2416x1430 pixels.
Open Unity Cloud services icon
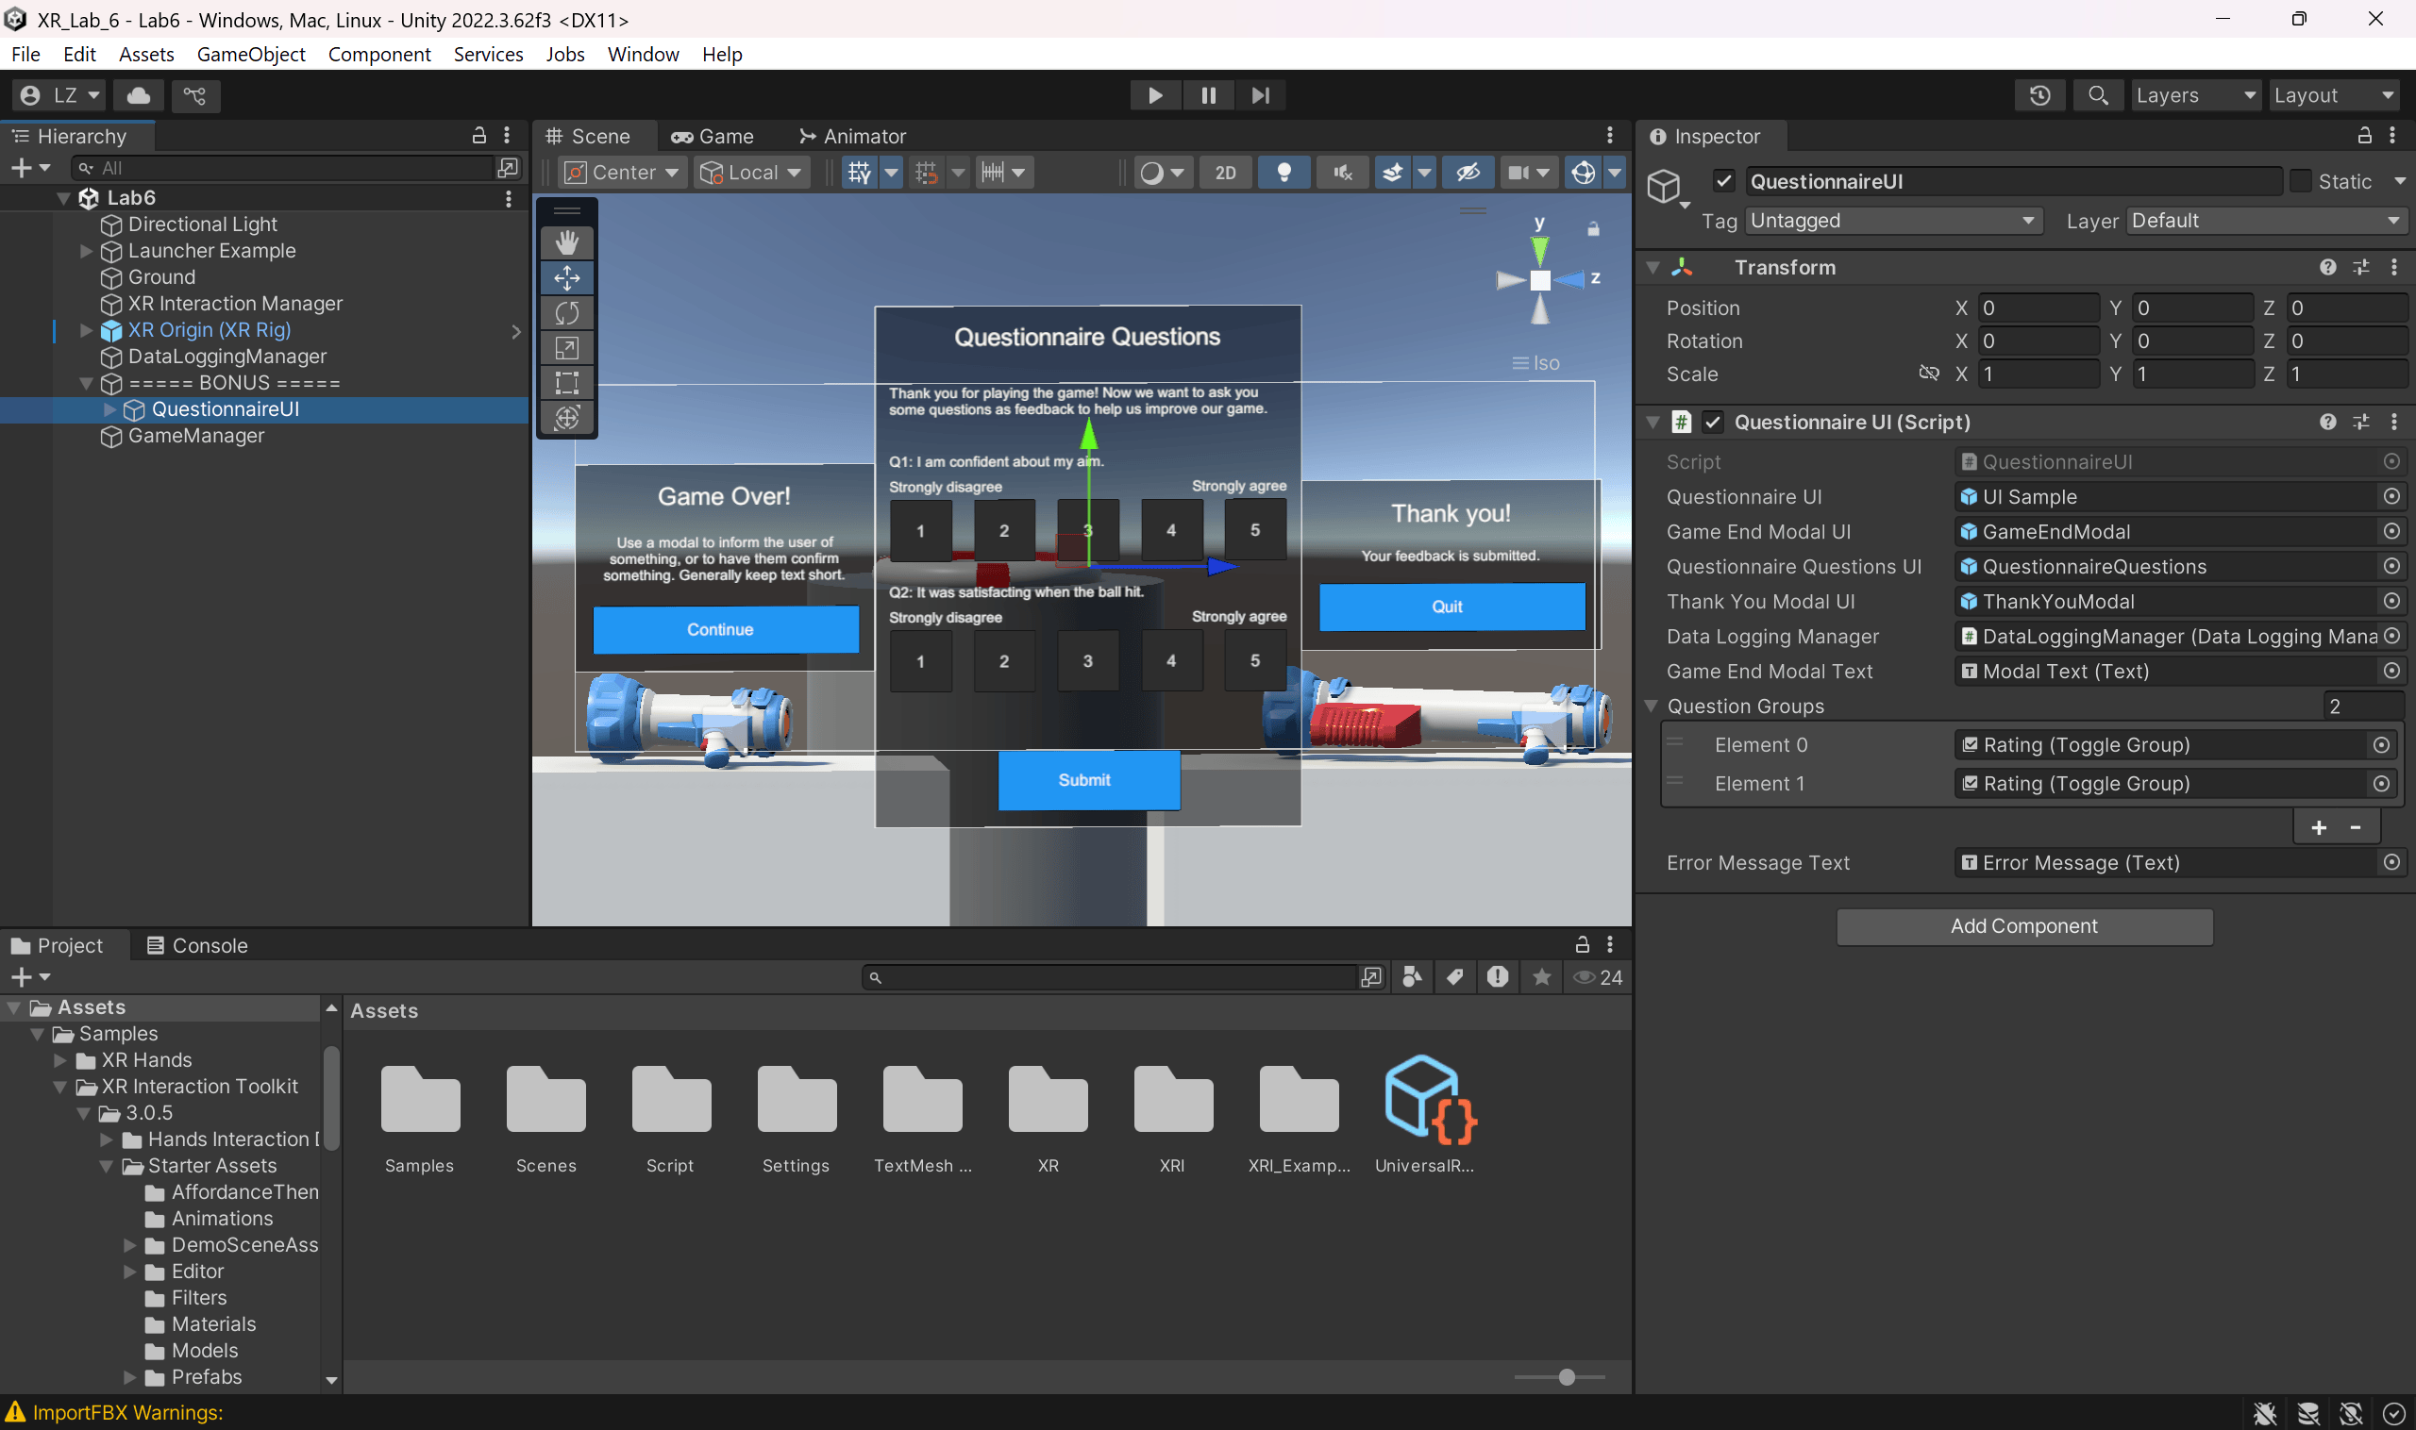[139, 95]
